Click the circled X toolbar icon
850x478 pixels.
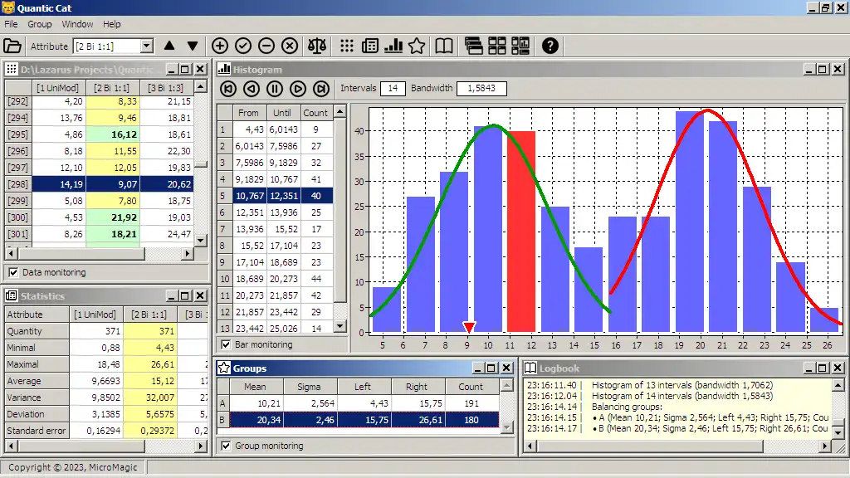tap(290, 46)
